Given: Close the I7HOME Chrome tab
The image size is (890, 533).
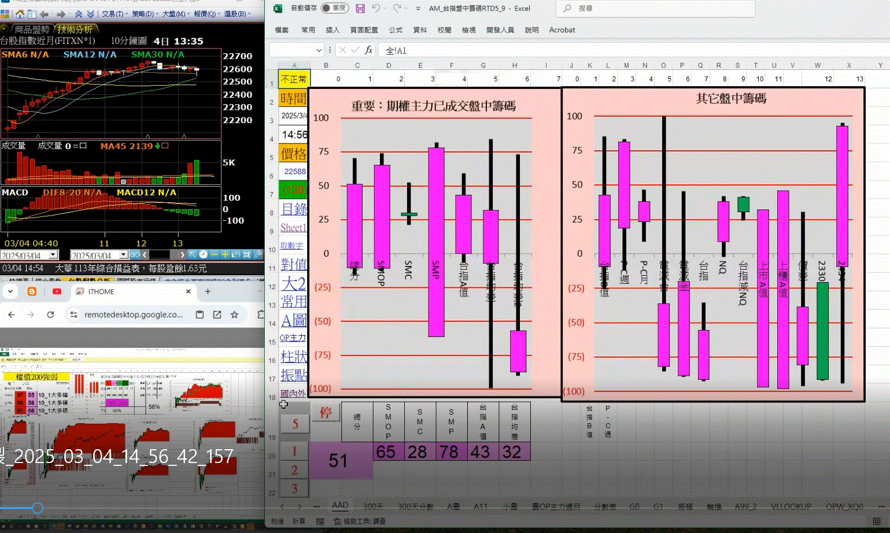Looking at the screenshot, I should click(188, 291).
